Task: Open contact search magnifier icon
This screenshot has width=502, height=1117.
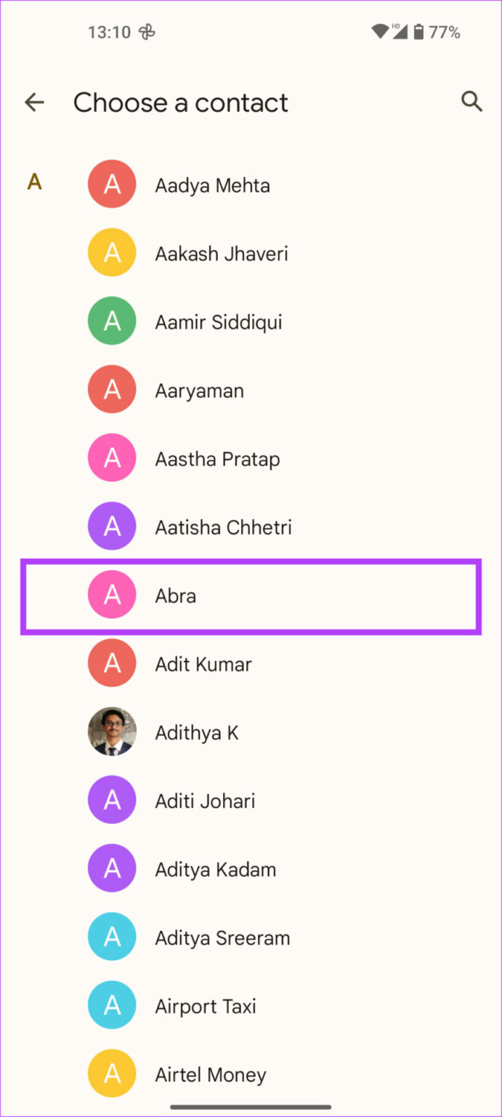Action: 472,102
